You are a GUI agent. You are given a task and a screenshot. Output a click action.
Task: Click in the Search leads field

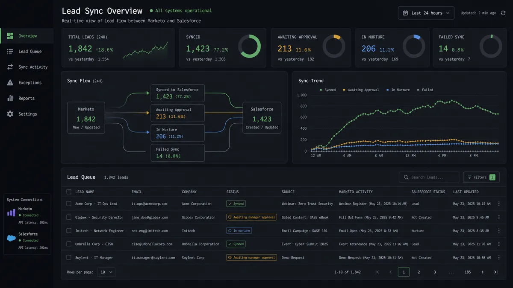point(429,177)
